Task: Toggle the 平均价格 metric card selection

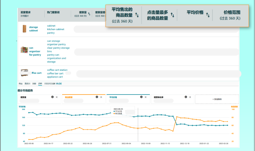Action: point(128,99)
